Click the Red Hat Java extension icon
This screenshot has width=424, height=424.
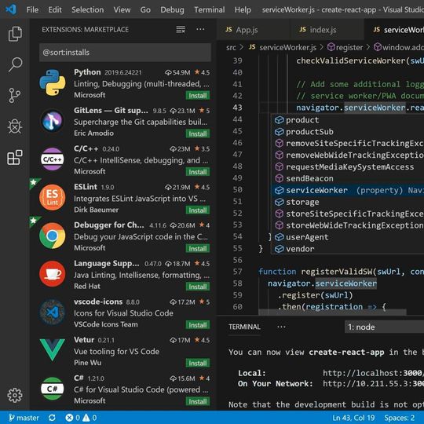[x=52, y=274]
